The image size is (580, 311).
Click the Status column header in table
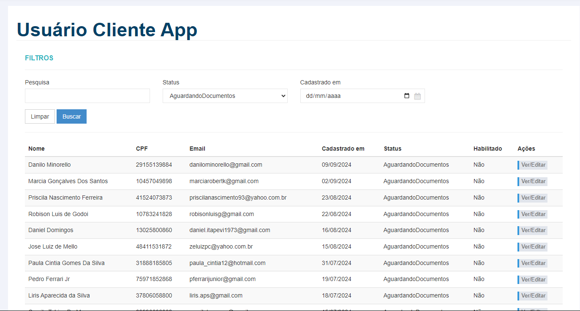click(392, 149)
